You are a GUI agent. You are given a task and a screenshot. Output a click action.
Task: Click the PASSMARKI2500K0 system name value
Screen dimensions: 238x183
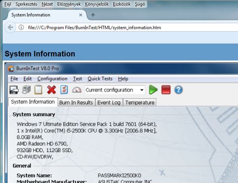(x=119, y=176)
